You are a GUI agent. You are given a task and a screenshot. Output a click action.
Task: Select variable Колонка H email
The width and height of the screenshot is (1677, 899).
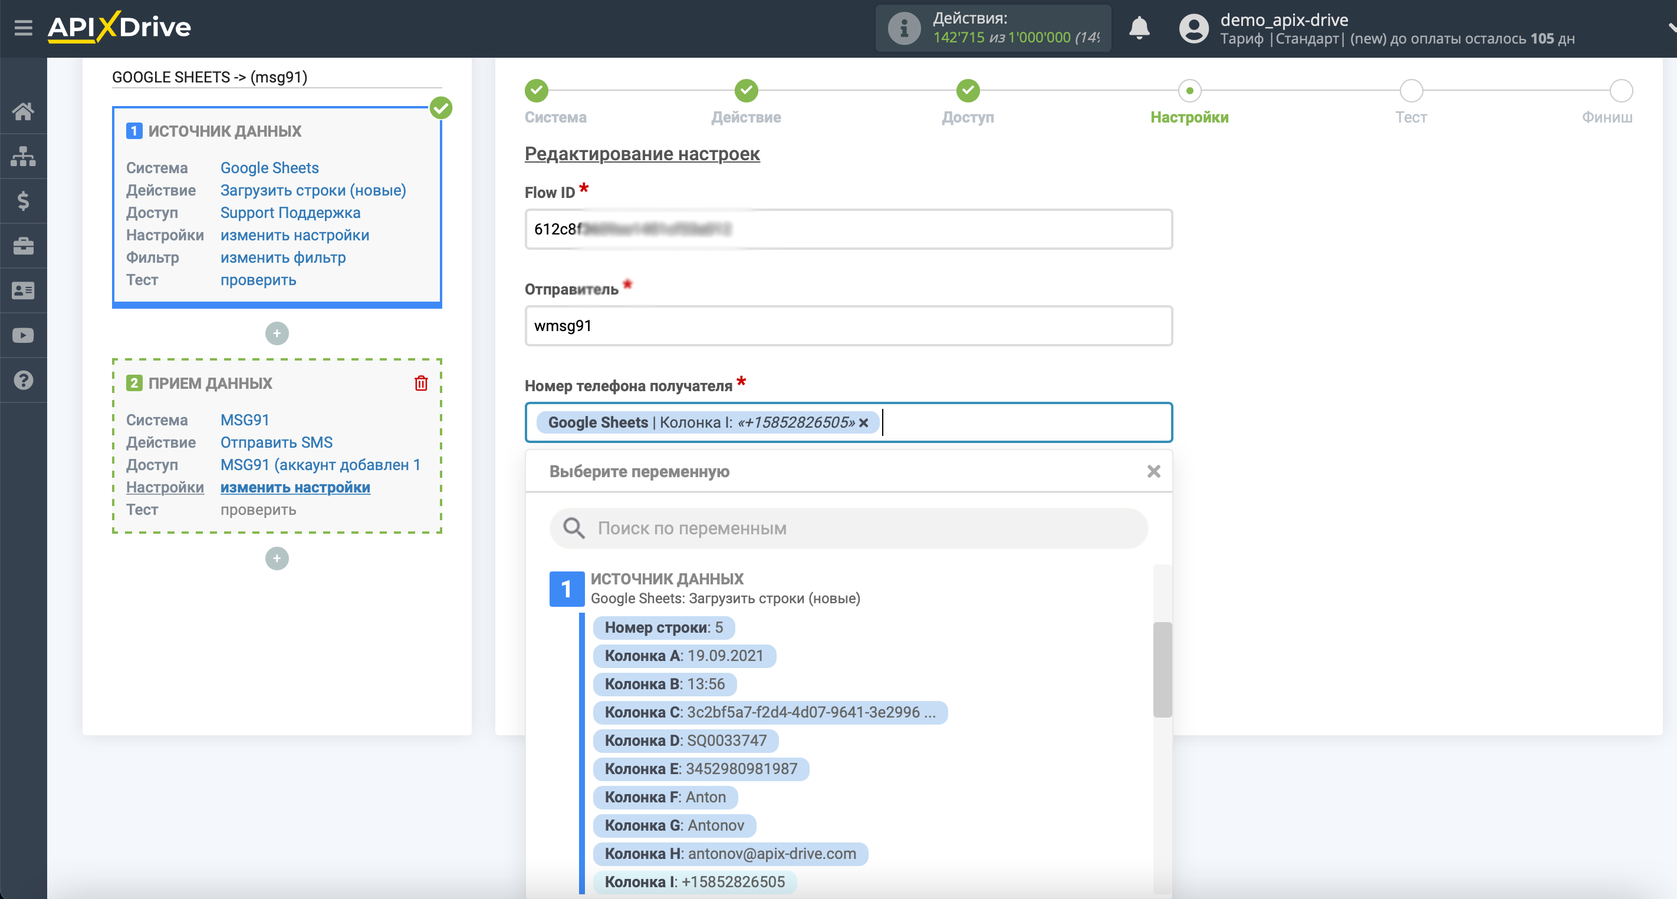tap(731, 854)
